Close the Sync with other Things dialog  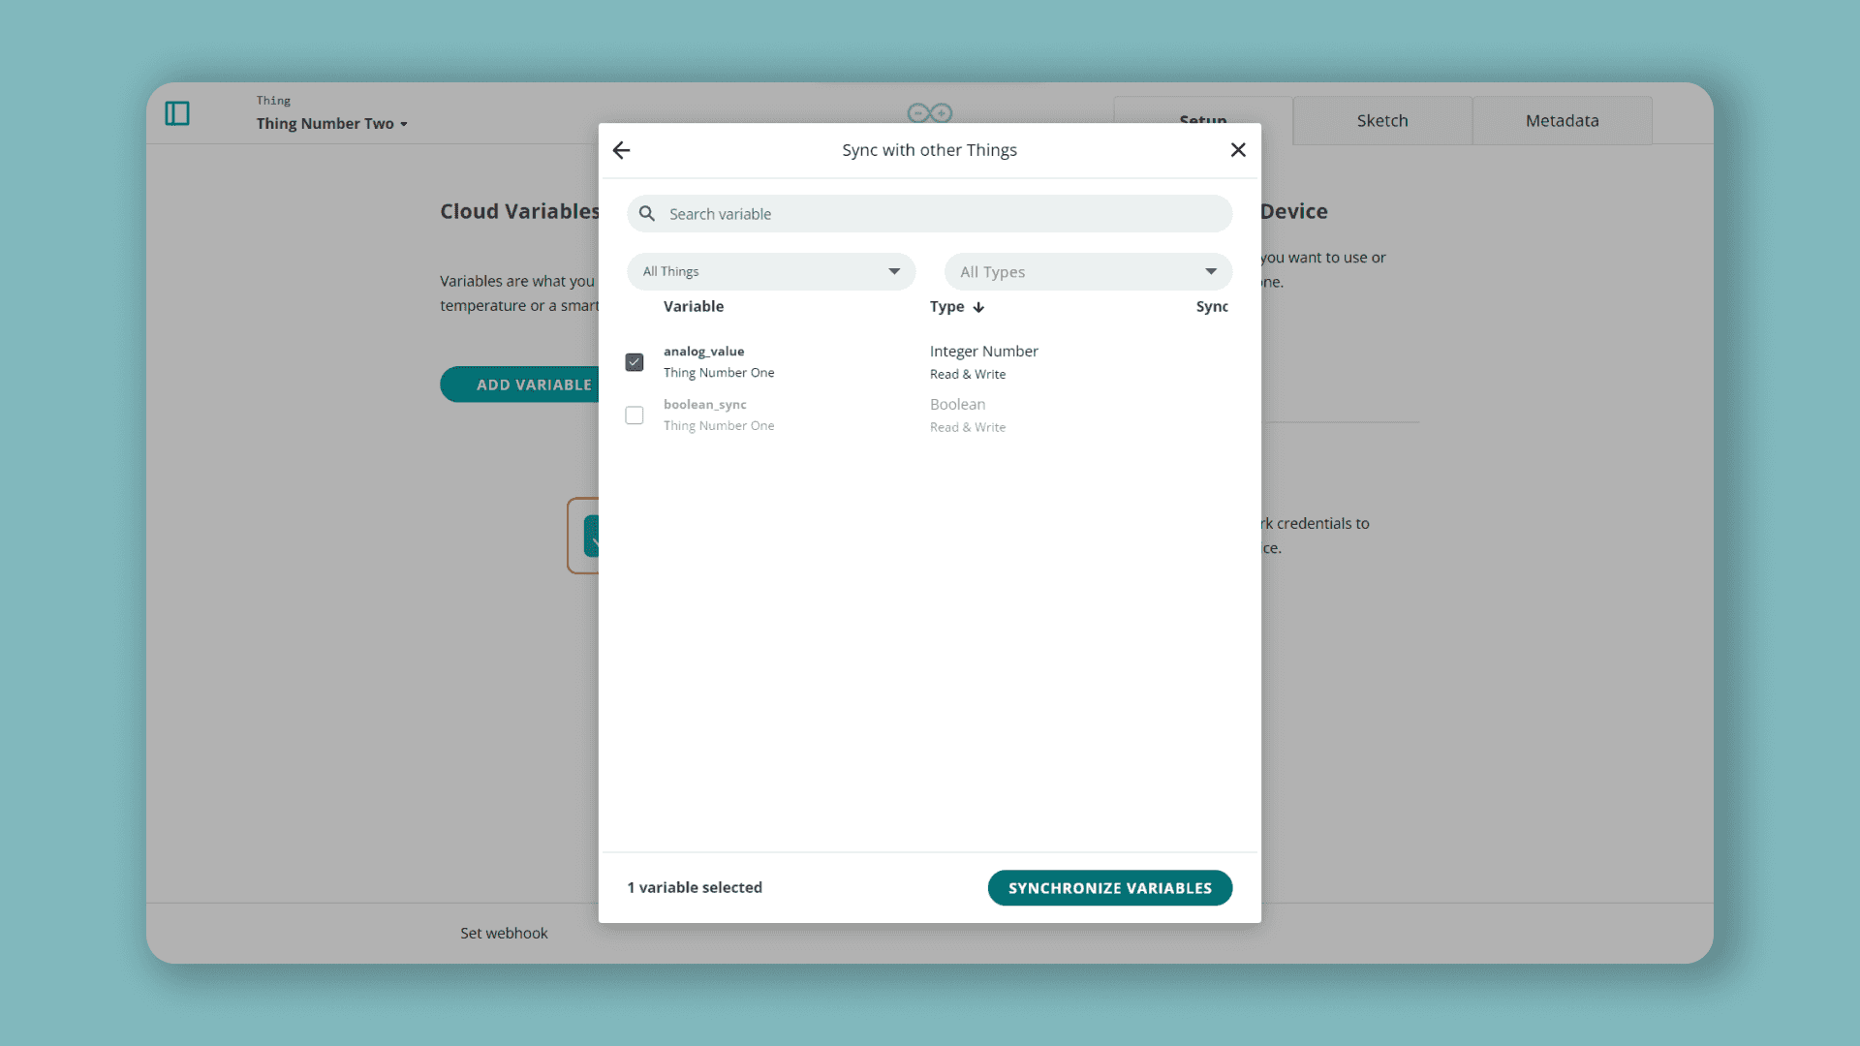tap(1238, 149)
